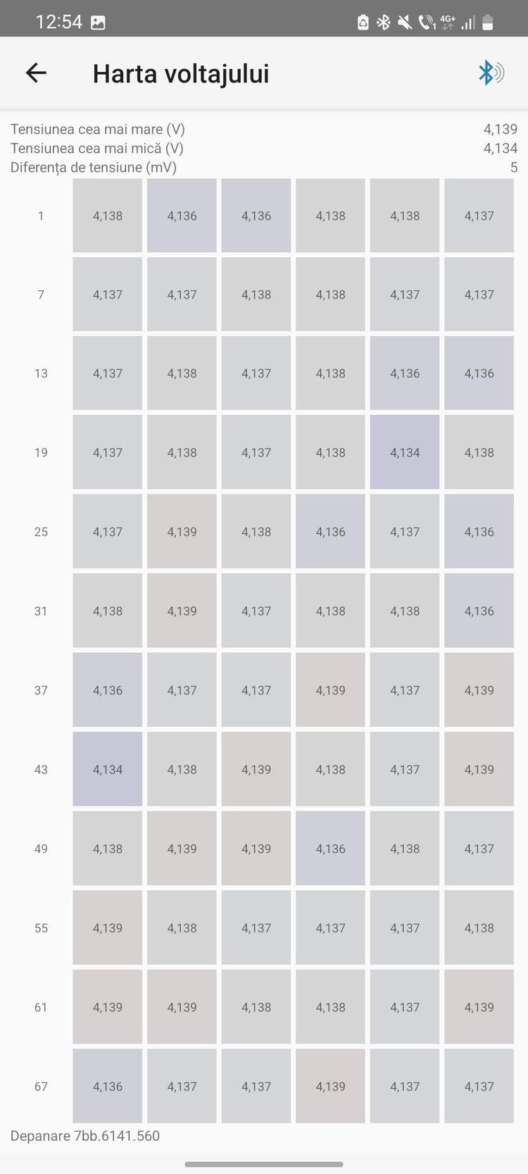This screenshot has height=1174, width=528.
Task: Tap the Diferența de tensiune (mV) line
Action: click(x=264, y=168)
